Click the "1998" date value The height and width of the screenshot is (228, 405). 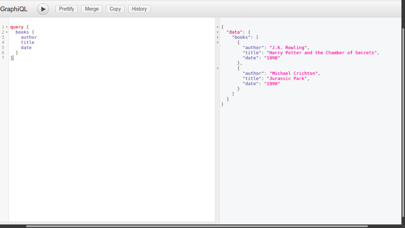tap(272, 58)
